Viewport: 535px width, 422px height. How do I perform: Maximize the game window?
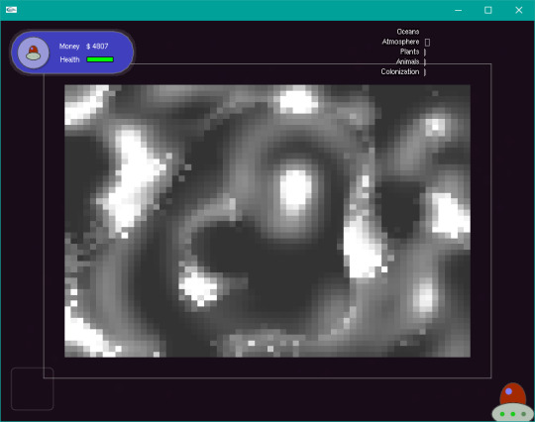click(488, 10)
